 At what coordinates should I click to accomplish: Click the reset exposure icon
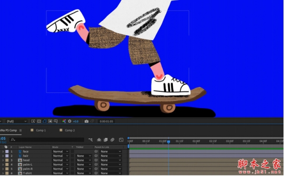[70, 121]
